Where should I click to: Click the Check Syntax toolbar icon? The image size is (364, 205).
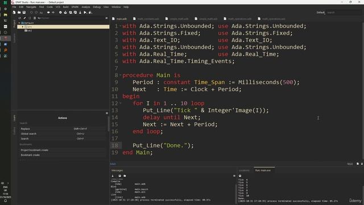click(x=75, y=13)
